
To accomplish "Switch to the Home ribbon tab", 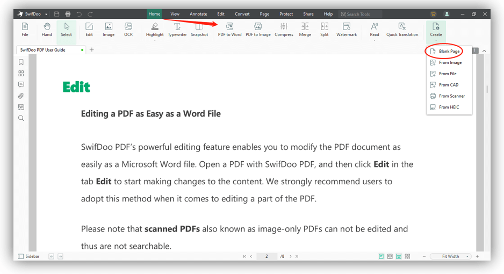I will [154, 14].
